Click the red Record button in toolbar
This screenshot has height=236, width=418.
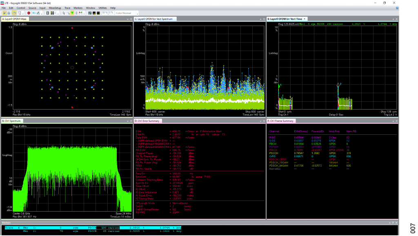point(29,13)
